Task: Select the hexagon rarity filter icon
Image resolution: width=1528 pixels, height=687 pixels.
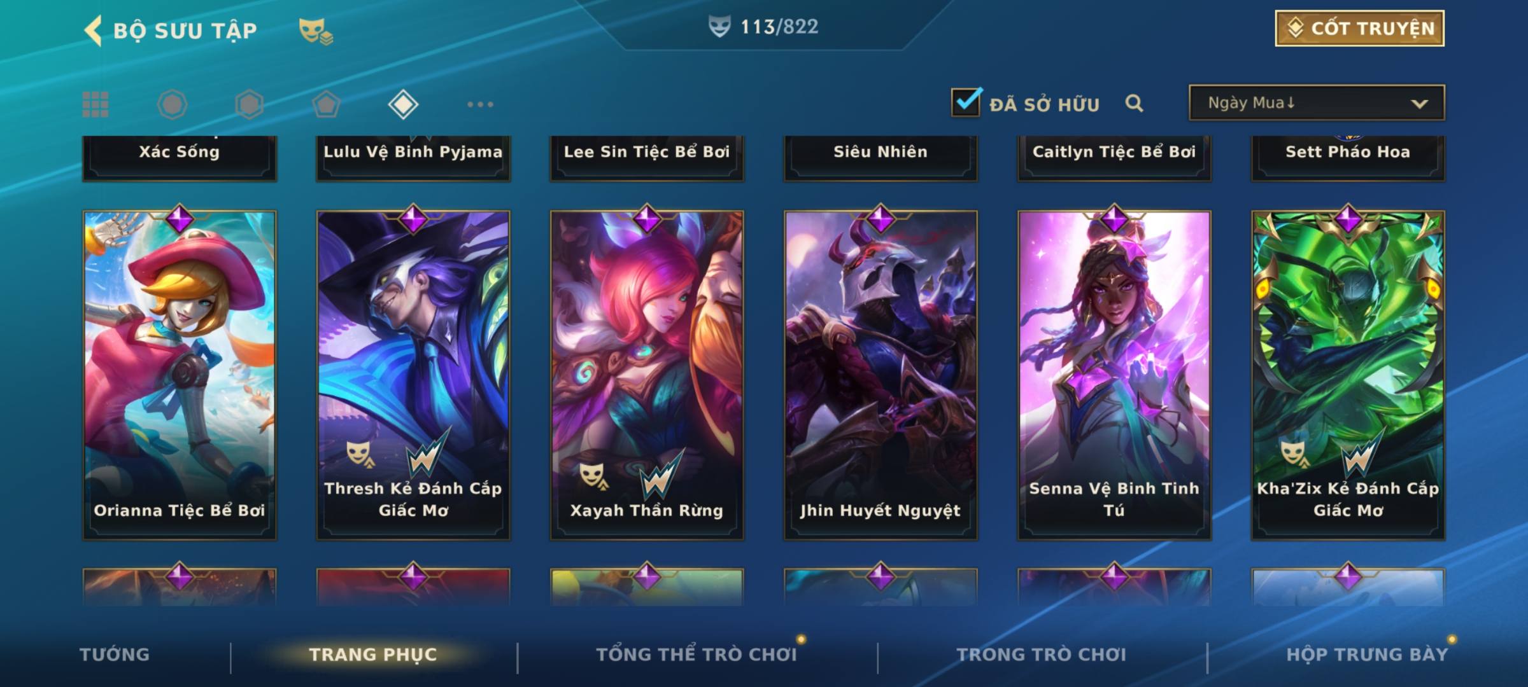Action: (x=249, y=104)
